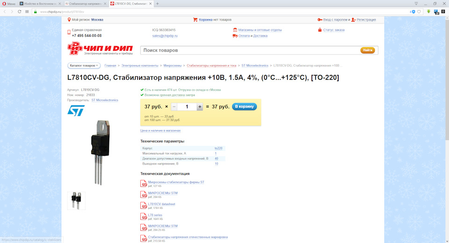This screenshot has height=243, width=449.
Task: Open the tab menu icon in title bar
Action: [416, 4]
